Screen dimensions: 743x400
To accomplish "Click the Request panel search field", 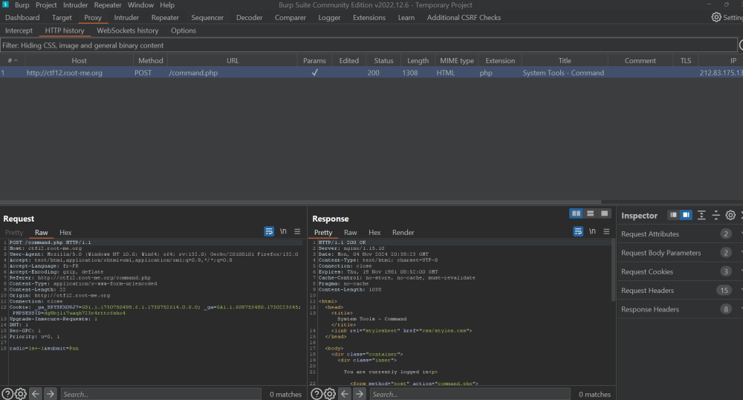I will click(x=160, y=394).
